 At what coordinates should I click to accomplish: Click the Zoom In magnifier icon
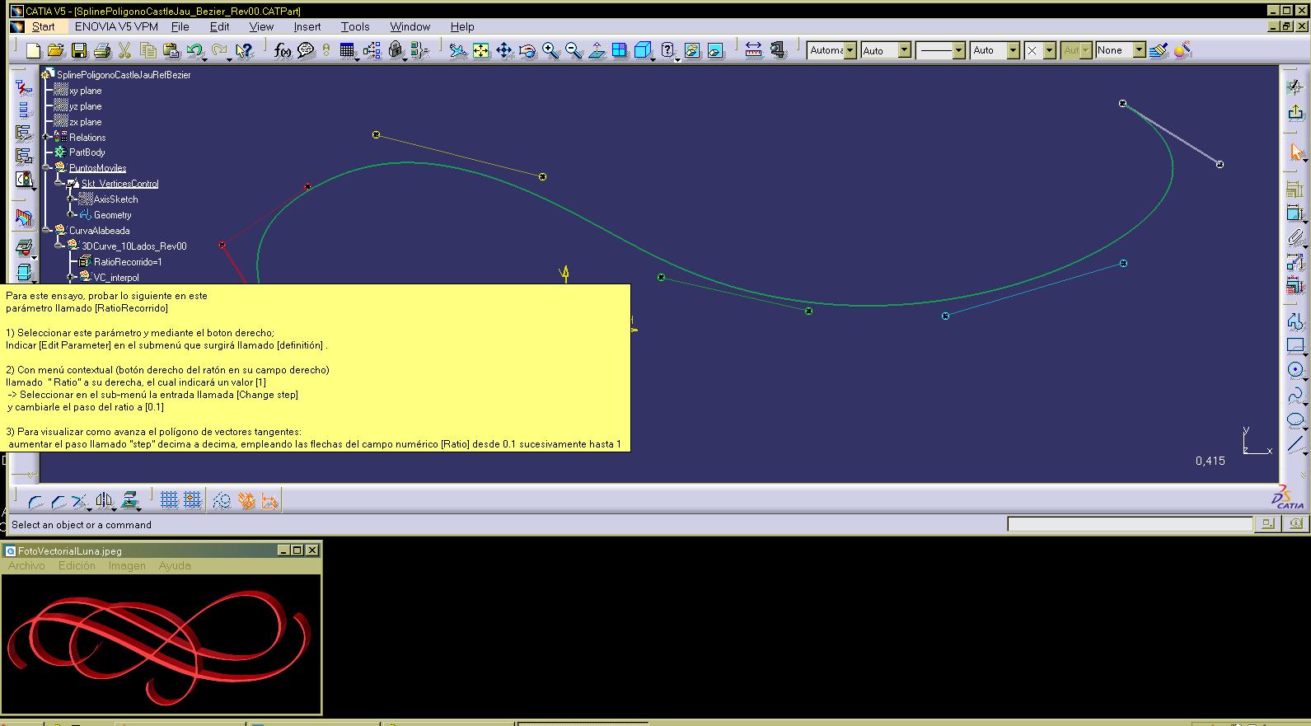[x=550, y=51]
